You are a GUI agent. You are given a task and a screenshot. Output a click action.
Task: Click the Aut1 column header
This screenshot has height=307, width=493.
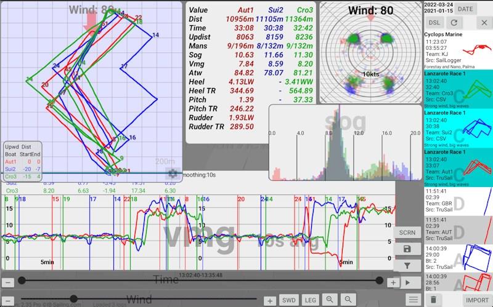(x=245, y=10)
